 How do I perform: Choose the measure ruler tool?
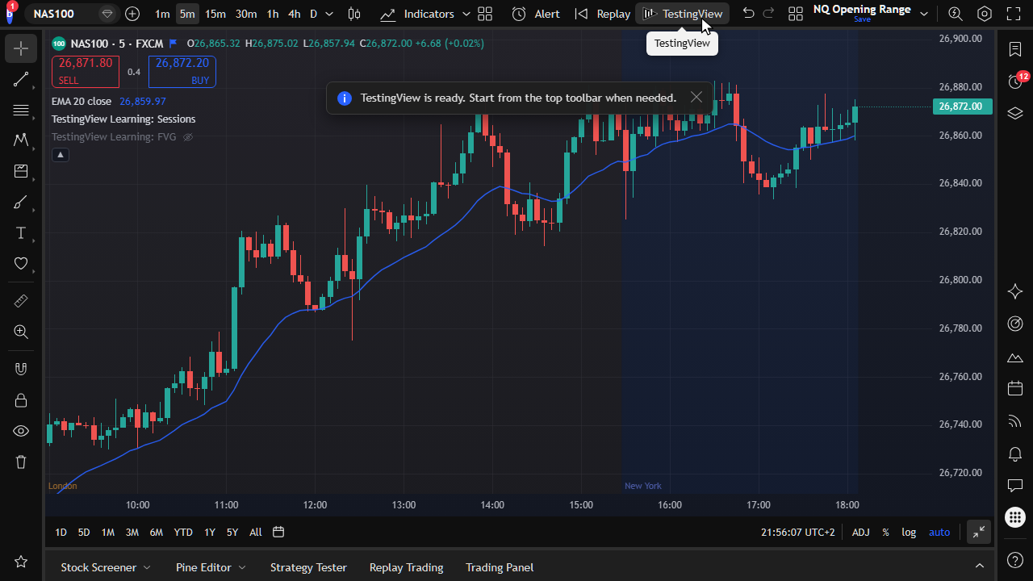tap(21, 301)
